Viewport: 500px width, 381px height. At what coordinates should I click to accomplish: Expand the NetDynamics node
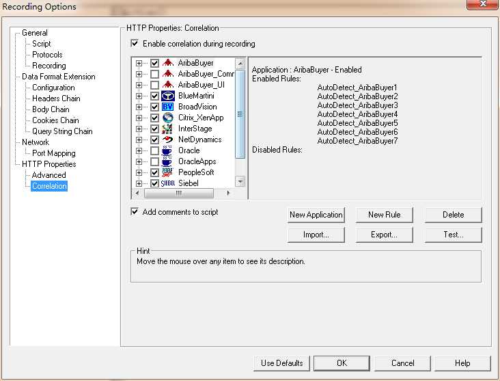[x=139, y=140]
